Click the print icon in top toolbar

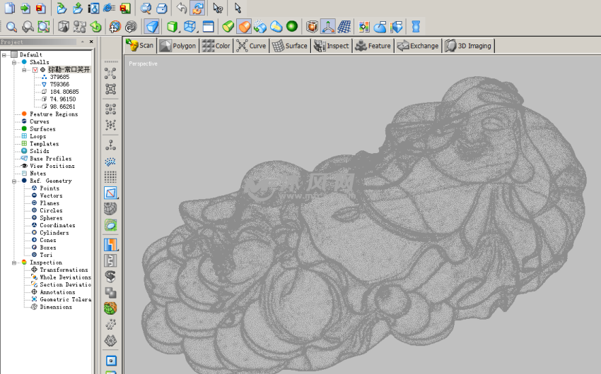pyautogui.click(x=162, y=8)
